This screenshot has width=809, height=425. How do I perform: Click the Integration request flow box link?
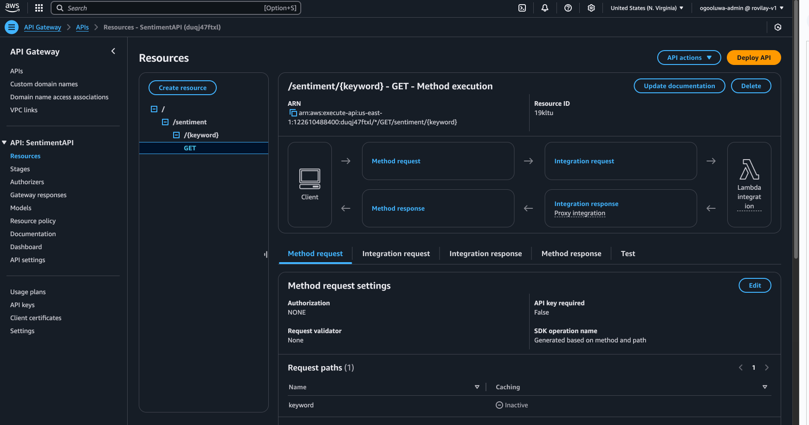pyautogui.click(x=584, y=161)
